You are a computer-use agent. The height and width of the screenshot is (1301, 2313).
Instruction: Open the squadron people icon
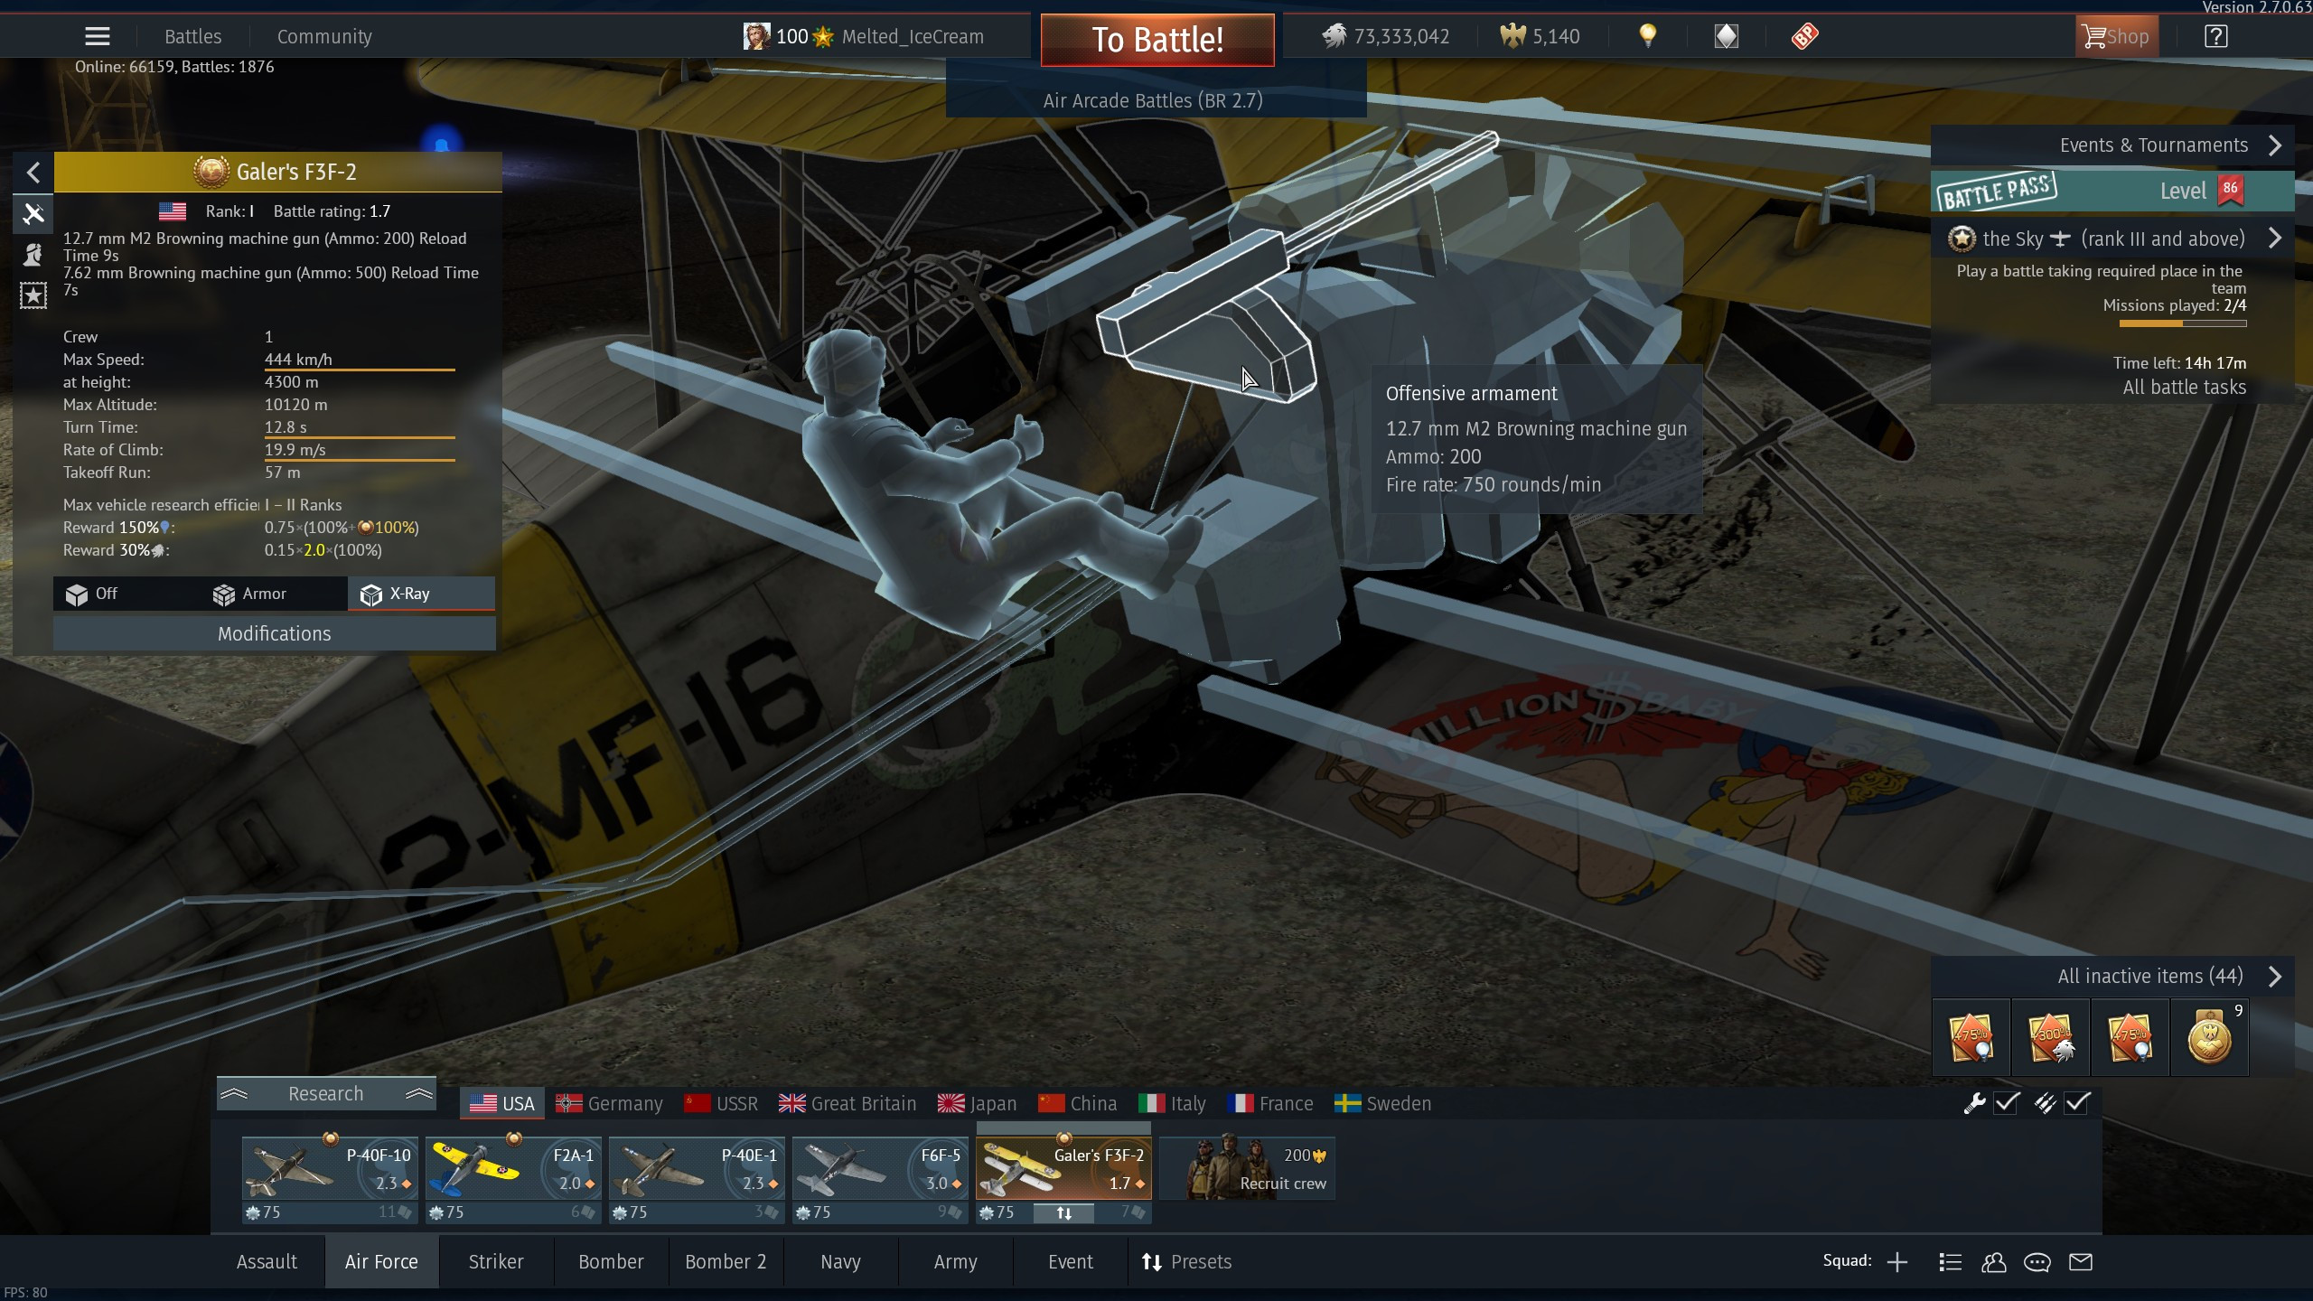(x=1993, y=1262)
